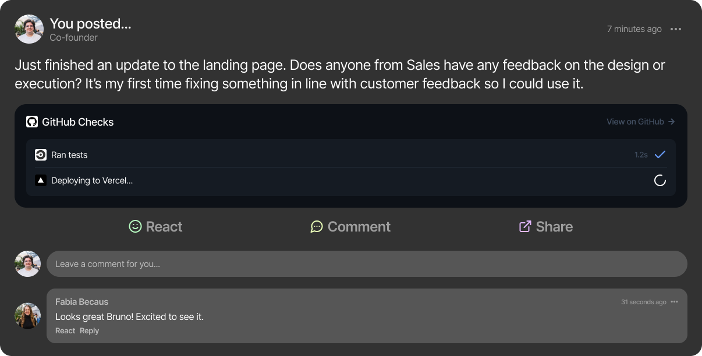Viewport: 702px width, 356px height.
Task: Click the pink Share arrow icon
Action: 525,226
